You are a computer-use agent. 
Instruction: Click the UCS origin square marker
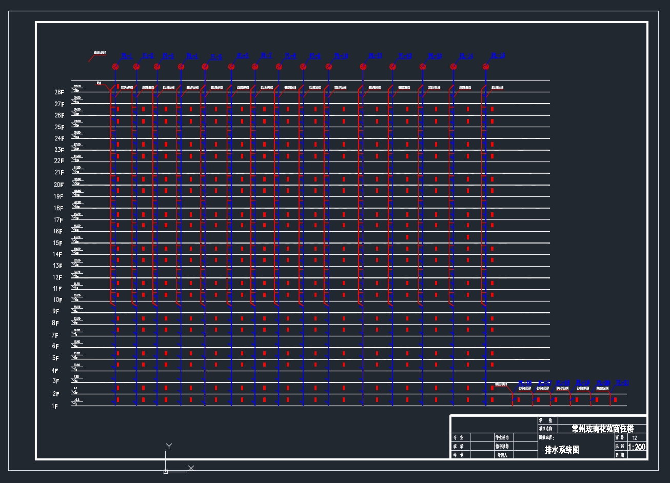point(165,471)
